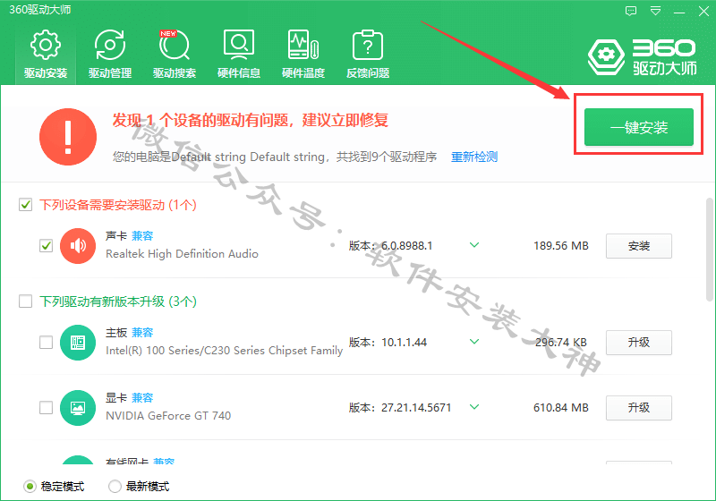Click the driver list vertical scrollbar
Image resolution: width=716 pixels, height=501 pixels.
(709, 249)
